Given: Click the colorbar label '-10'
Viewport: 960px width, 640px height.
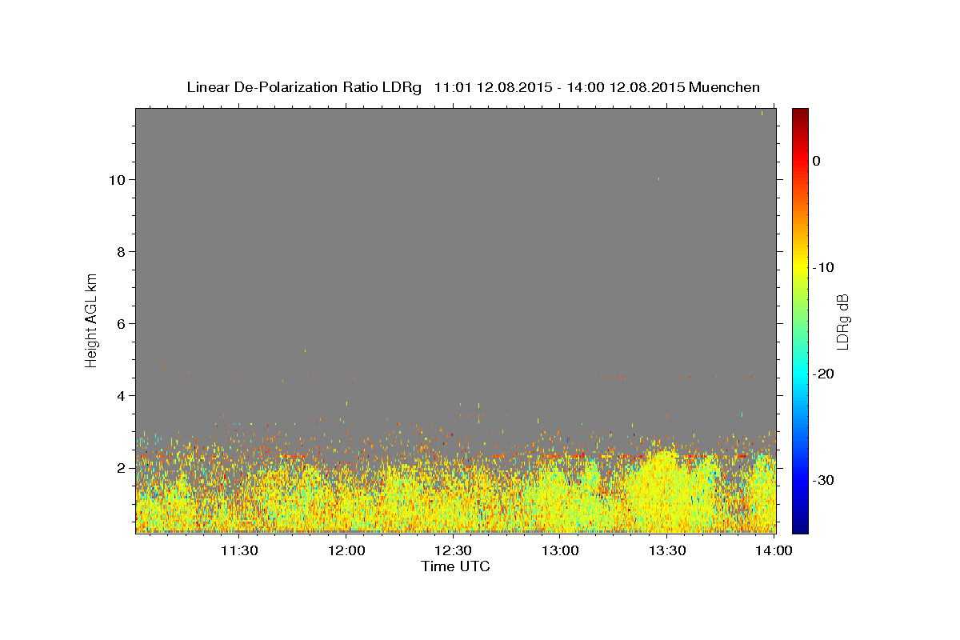Looking at the screenshot, I should click(824, 267).
